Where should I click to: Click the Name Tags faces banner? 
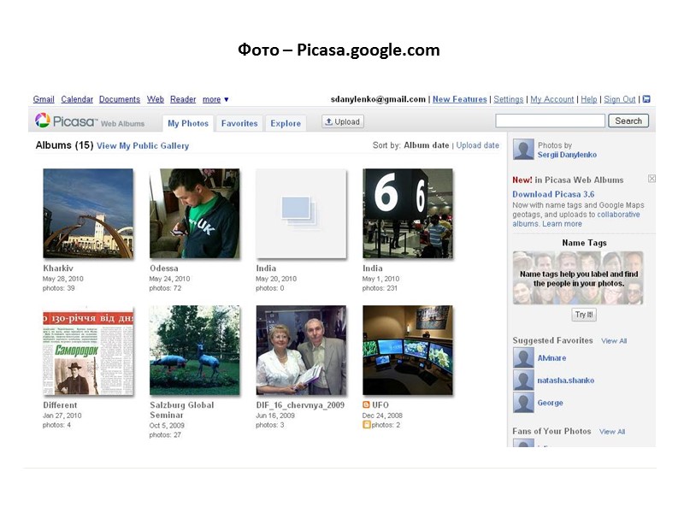coord(578,278)
